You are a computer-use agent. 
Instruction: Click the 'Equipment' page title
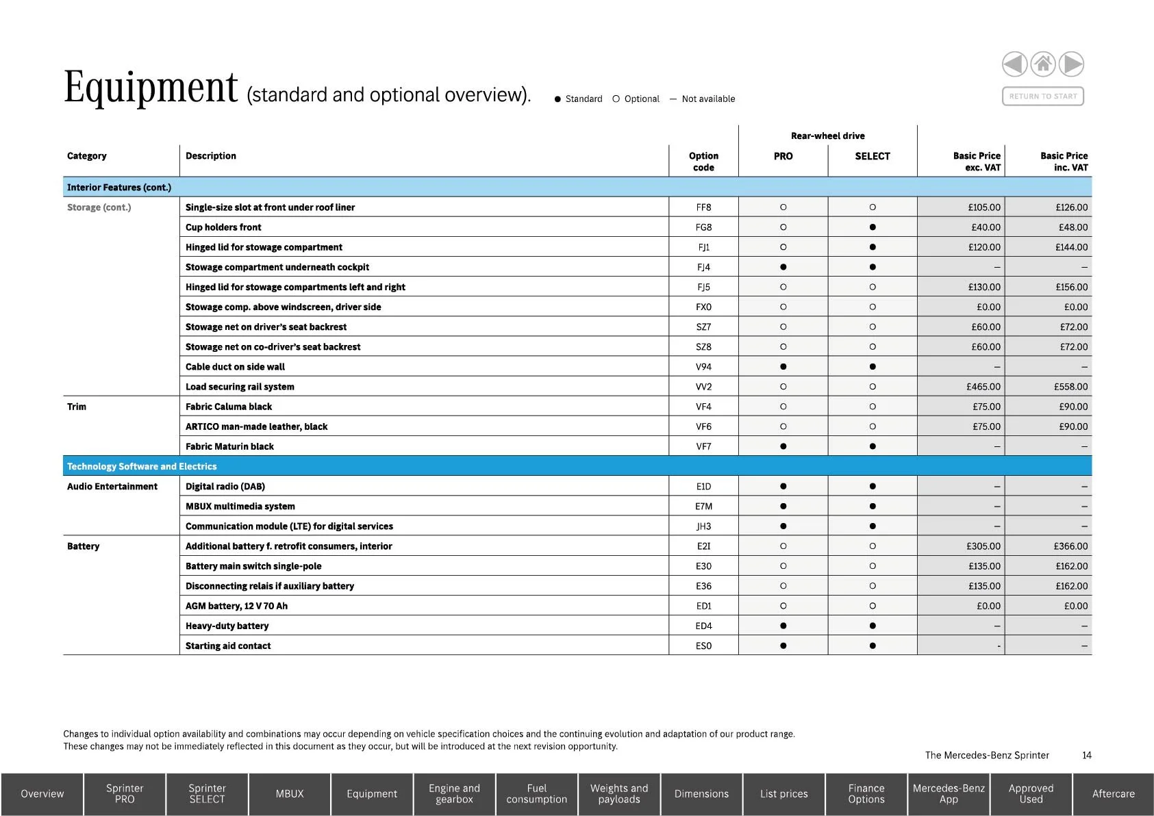151,88
